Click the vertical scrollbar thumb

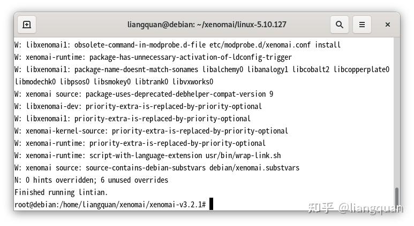pyautogui.click(x=396, y=198)
